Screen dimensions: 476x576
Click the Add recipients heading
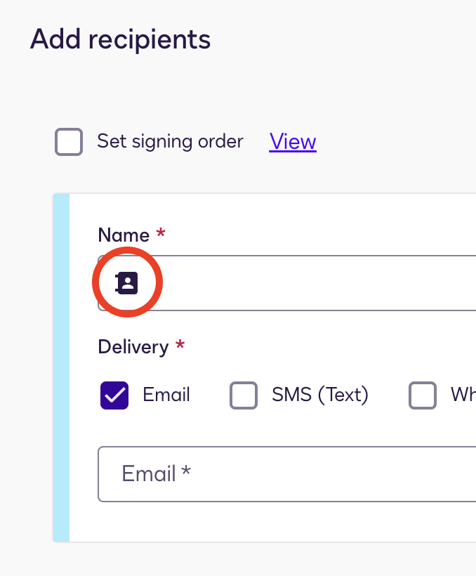click(x=119, y=39)
